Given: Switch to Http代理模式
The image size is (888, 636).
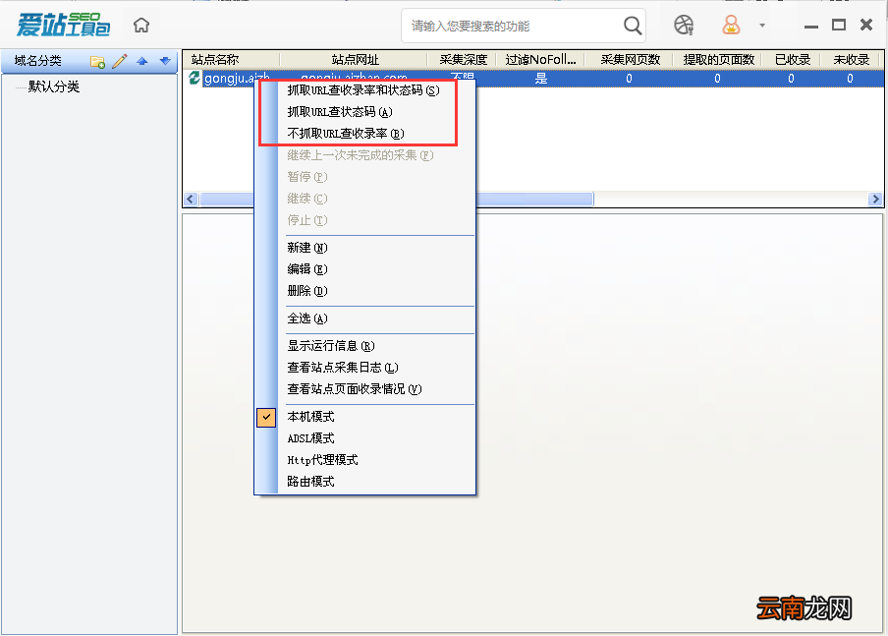Looking at the screenshot, I should pos(322,460).
